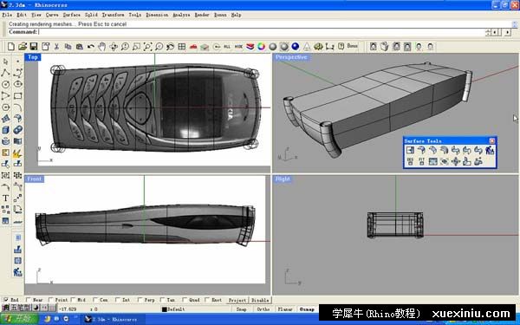The image size is (520, 325).
Task: Enable the Near osnap checkbox
Action: coord(29,300)
